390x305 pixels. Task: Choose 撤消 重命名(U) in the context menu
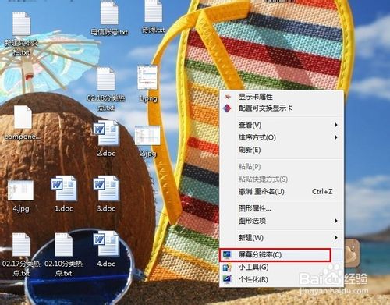282,192
